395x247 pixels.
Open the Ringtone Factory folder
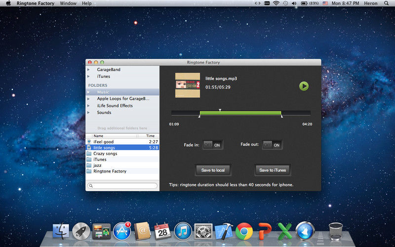click(x=122, y=171)
